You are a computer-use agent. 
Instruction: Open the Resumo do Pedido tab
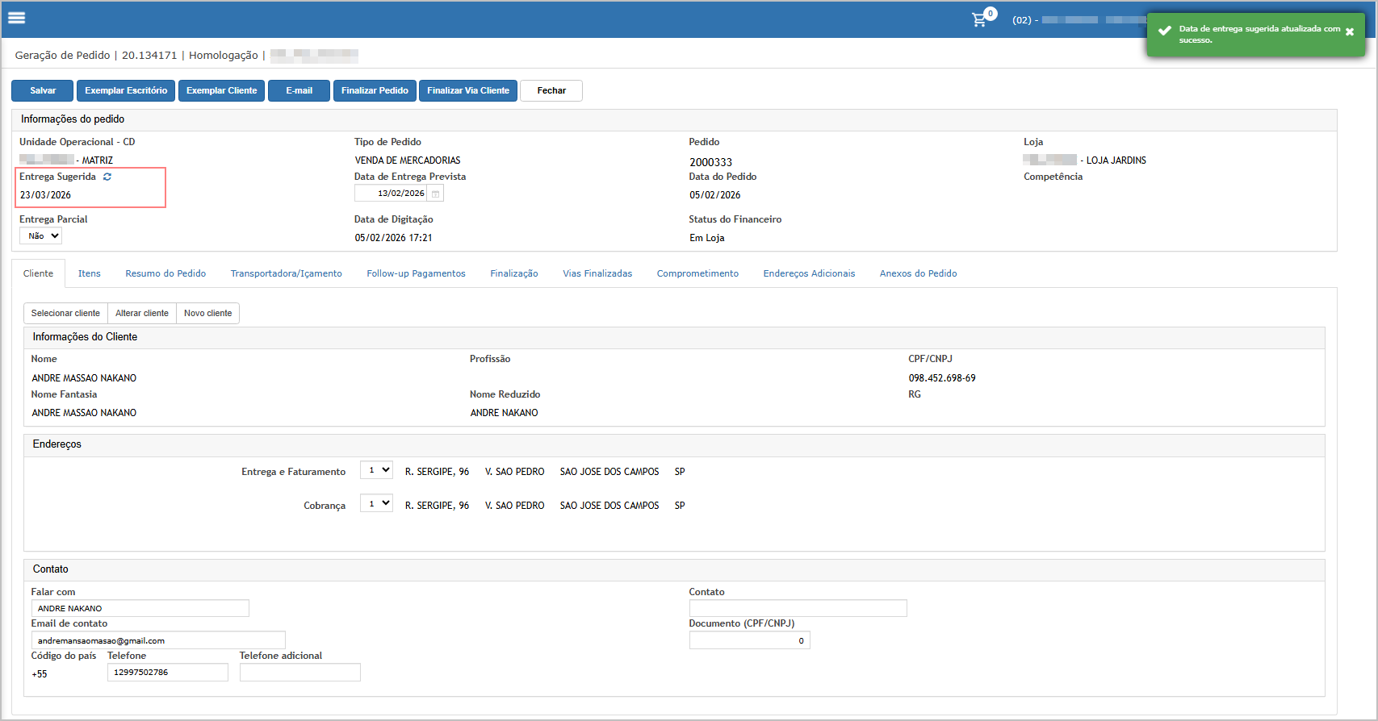click(x=165, y=273)
